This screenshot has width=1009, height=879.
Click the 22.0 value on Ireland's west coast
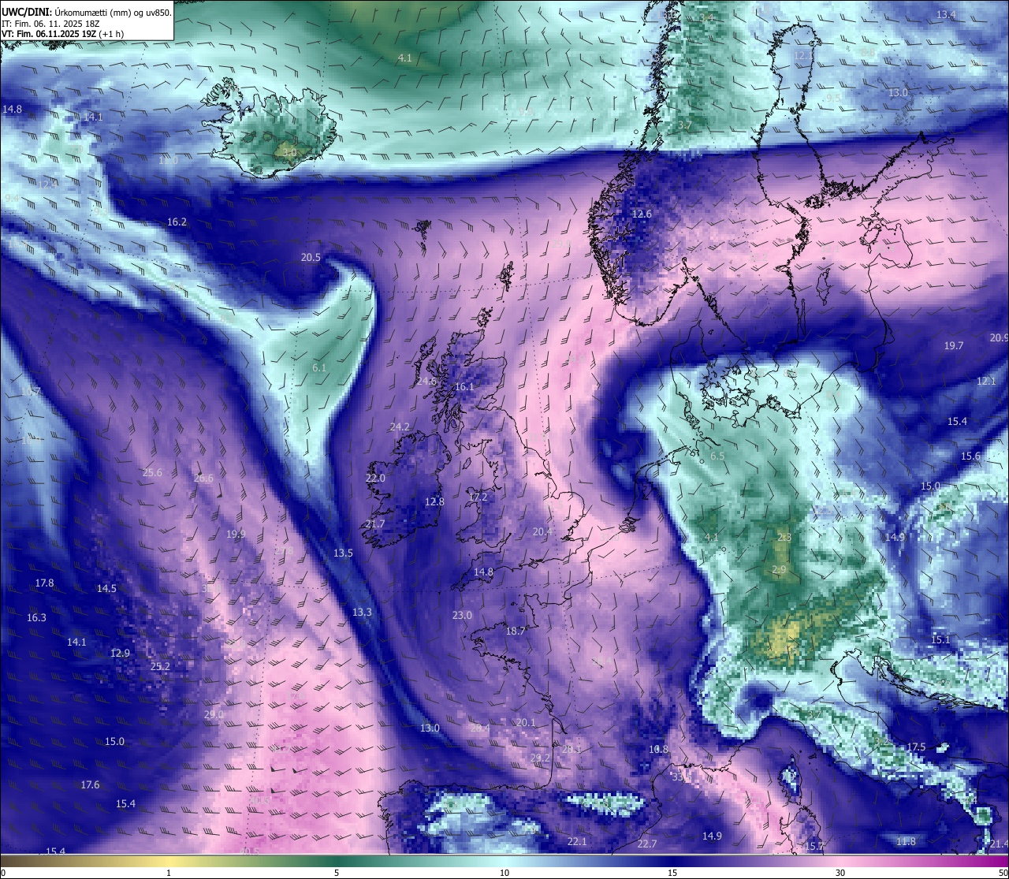(375, 479)
